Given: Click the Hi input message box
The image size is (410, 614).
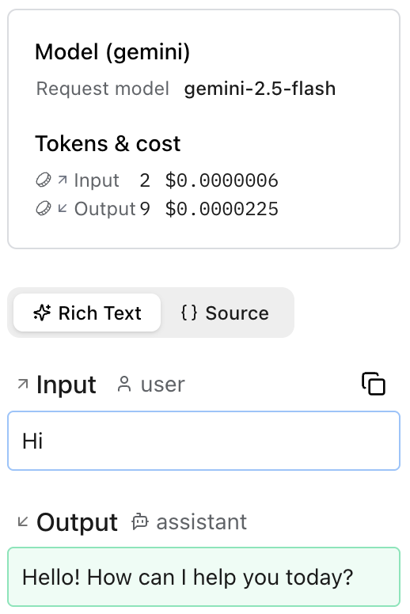Looking at the screenshot, I should pos(203,441).
